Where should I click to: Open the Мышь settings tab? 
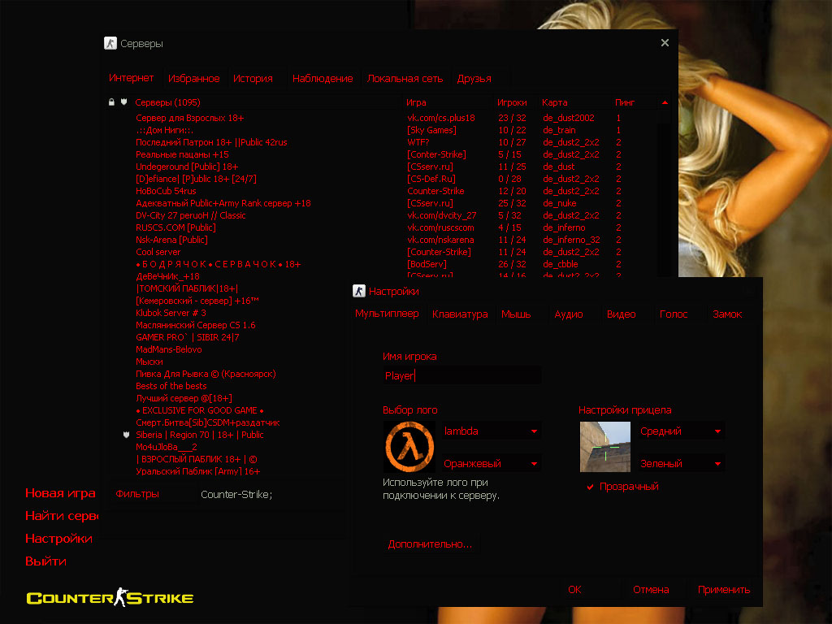[x=516, y=314]
